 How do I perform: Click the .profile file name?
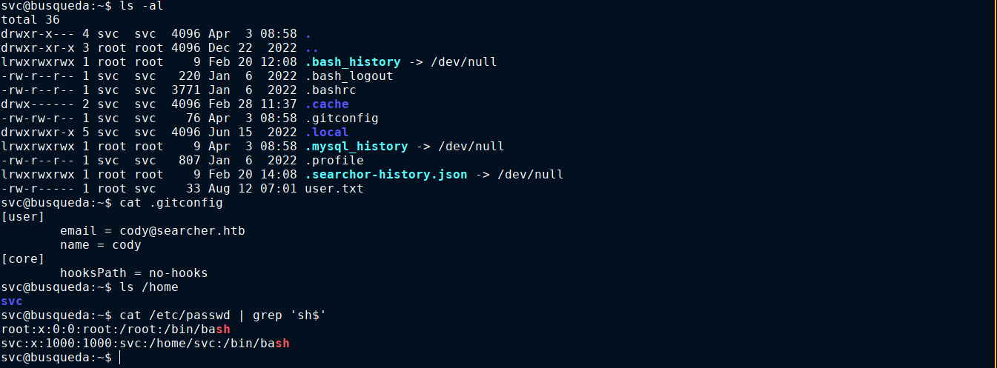[334, 161]
